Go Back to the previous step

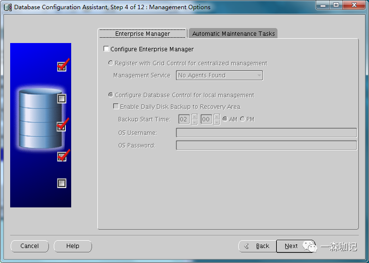[257, 246]
